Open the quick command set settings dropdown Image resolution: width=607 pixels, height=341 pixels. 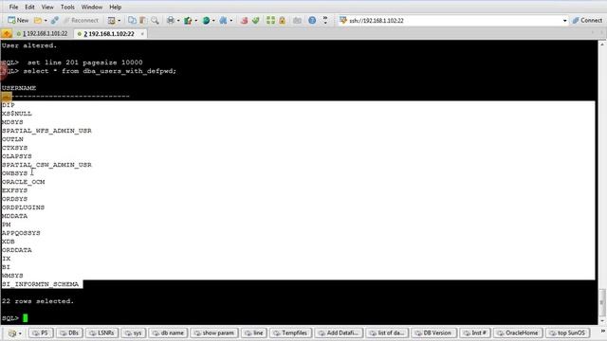[x=15, y=332]
